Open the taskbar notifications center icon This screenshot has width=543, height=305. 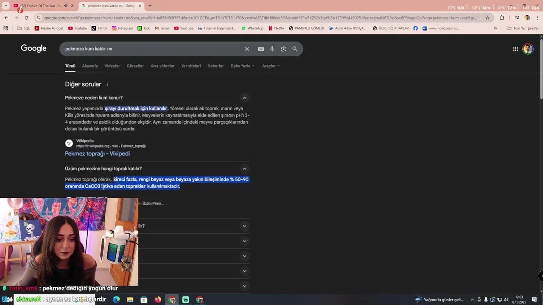tap(535, 300)
